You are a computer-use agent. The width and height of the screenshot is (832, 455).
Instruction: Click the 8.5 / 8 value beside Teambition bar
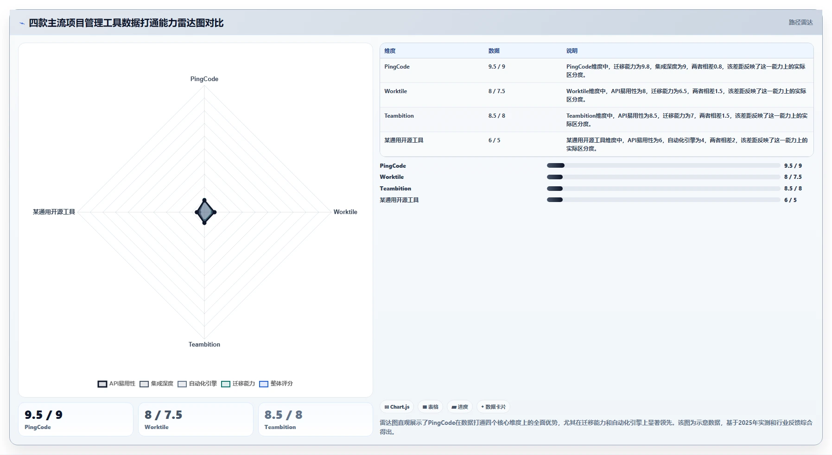click(x=793, y=189)
